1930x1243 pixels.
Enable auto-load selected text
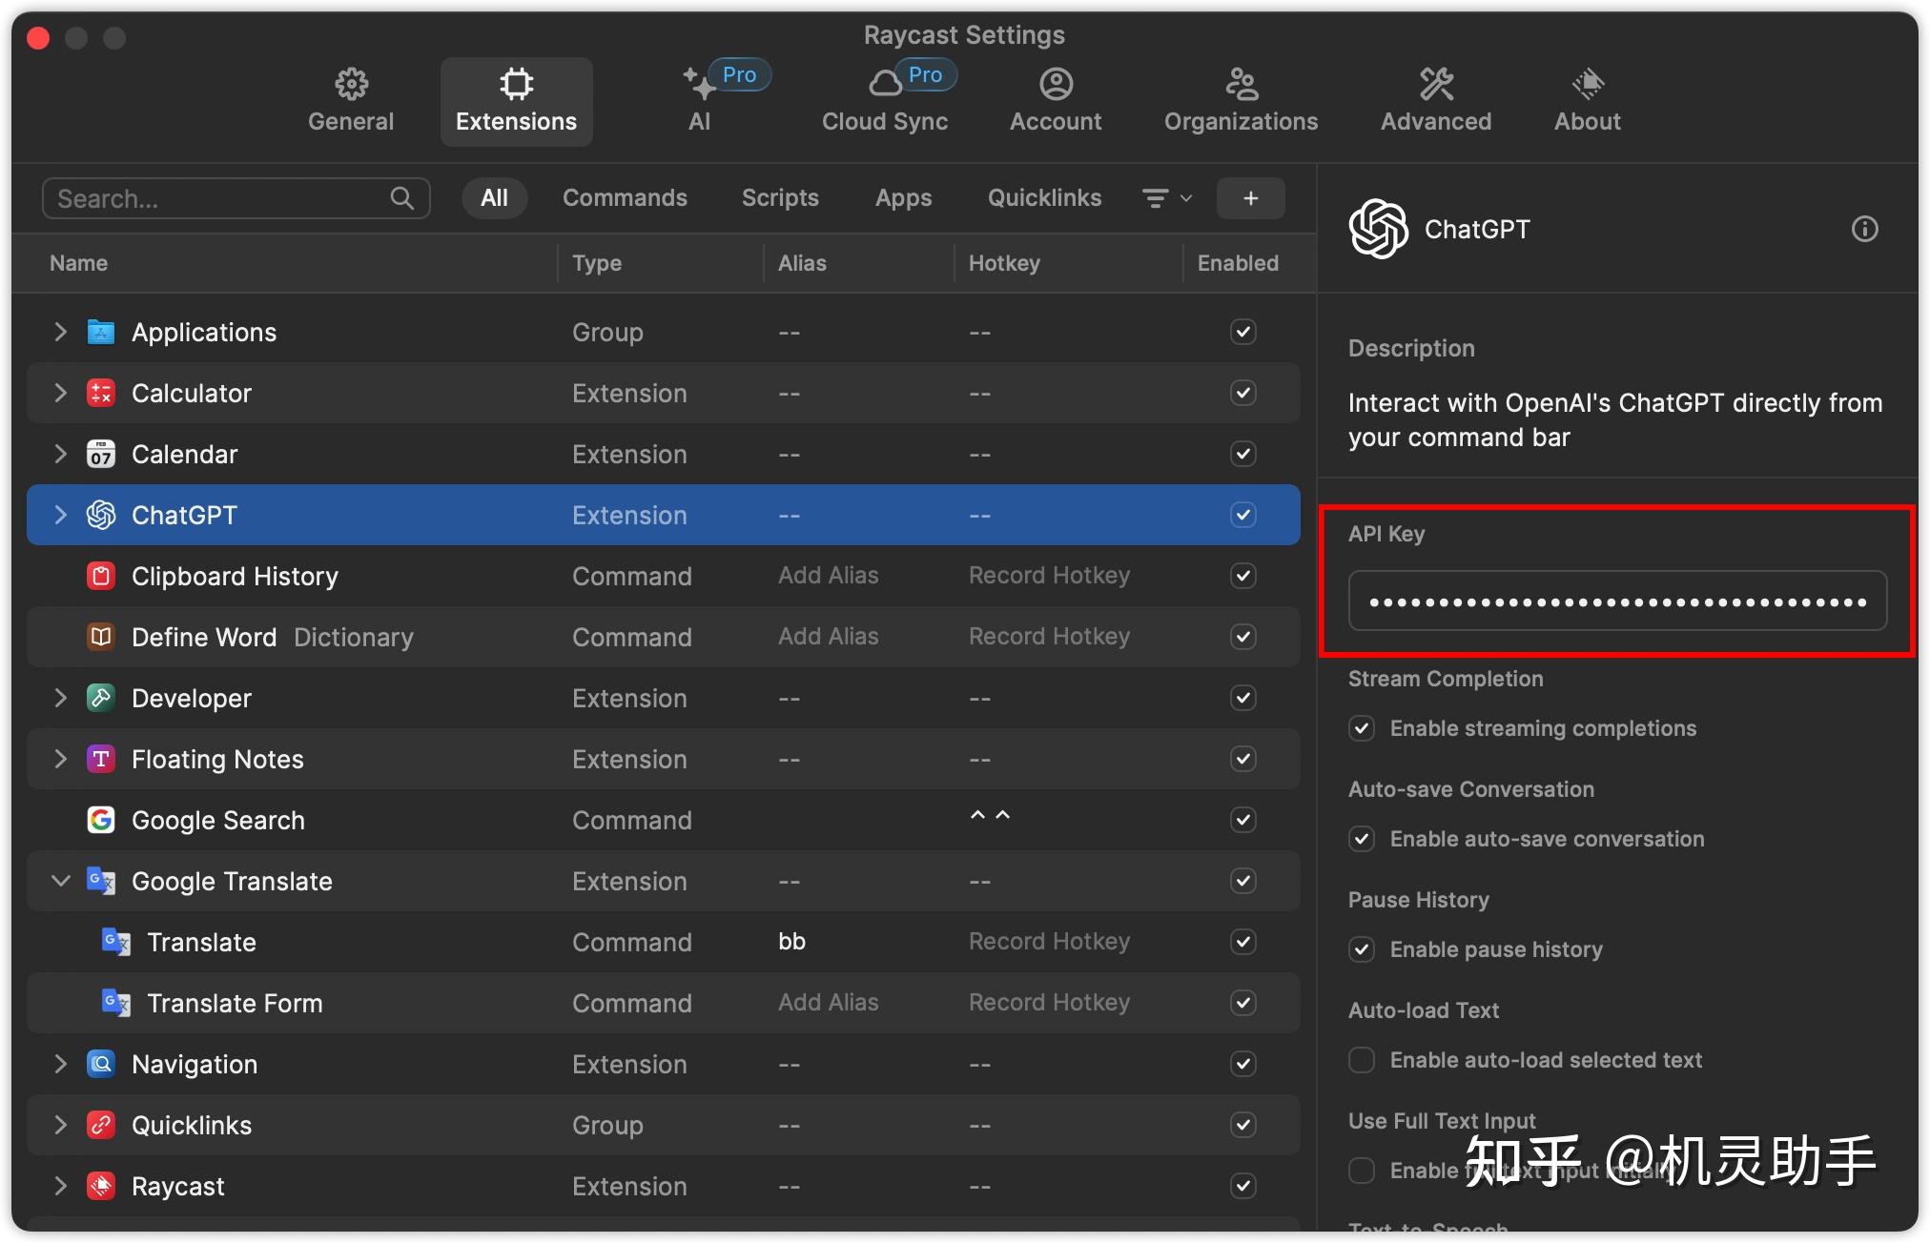coord(1362,1060)
